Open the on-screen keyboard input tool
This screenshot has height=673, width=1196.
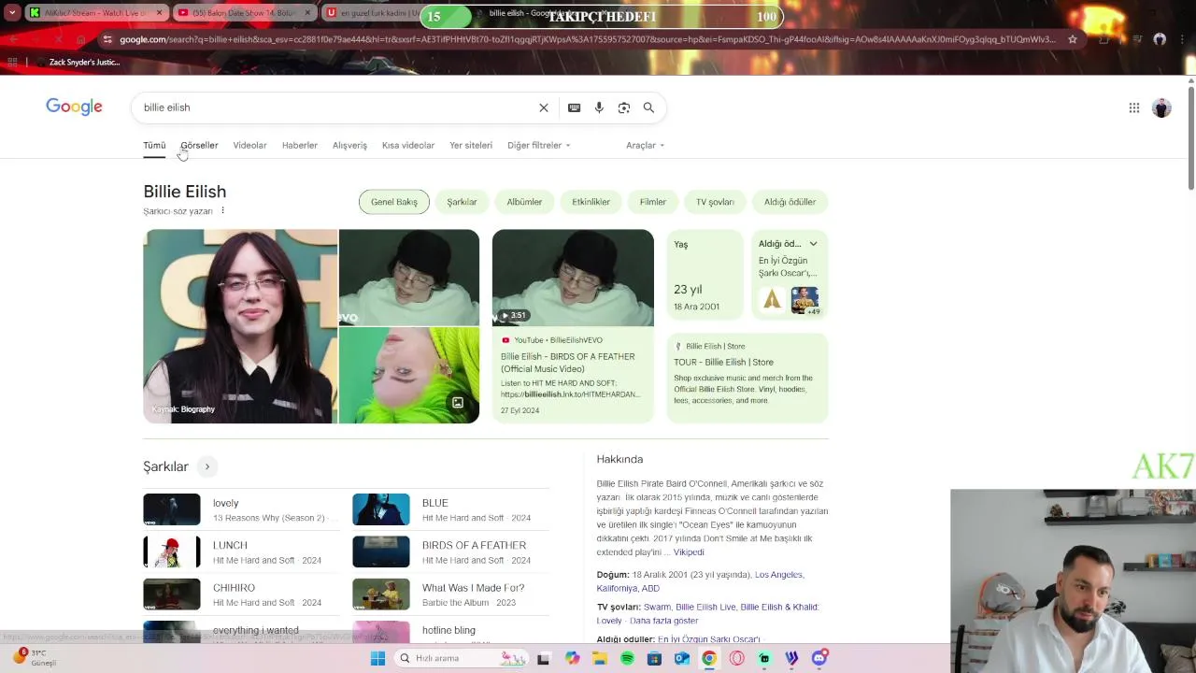click(575, 107)
